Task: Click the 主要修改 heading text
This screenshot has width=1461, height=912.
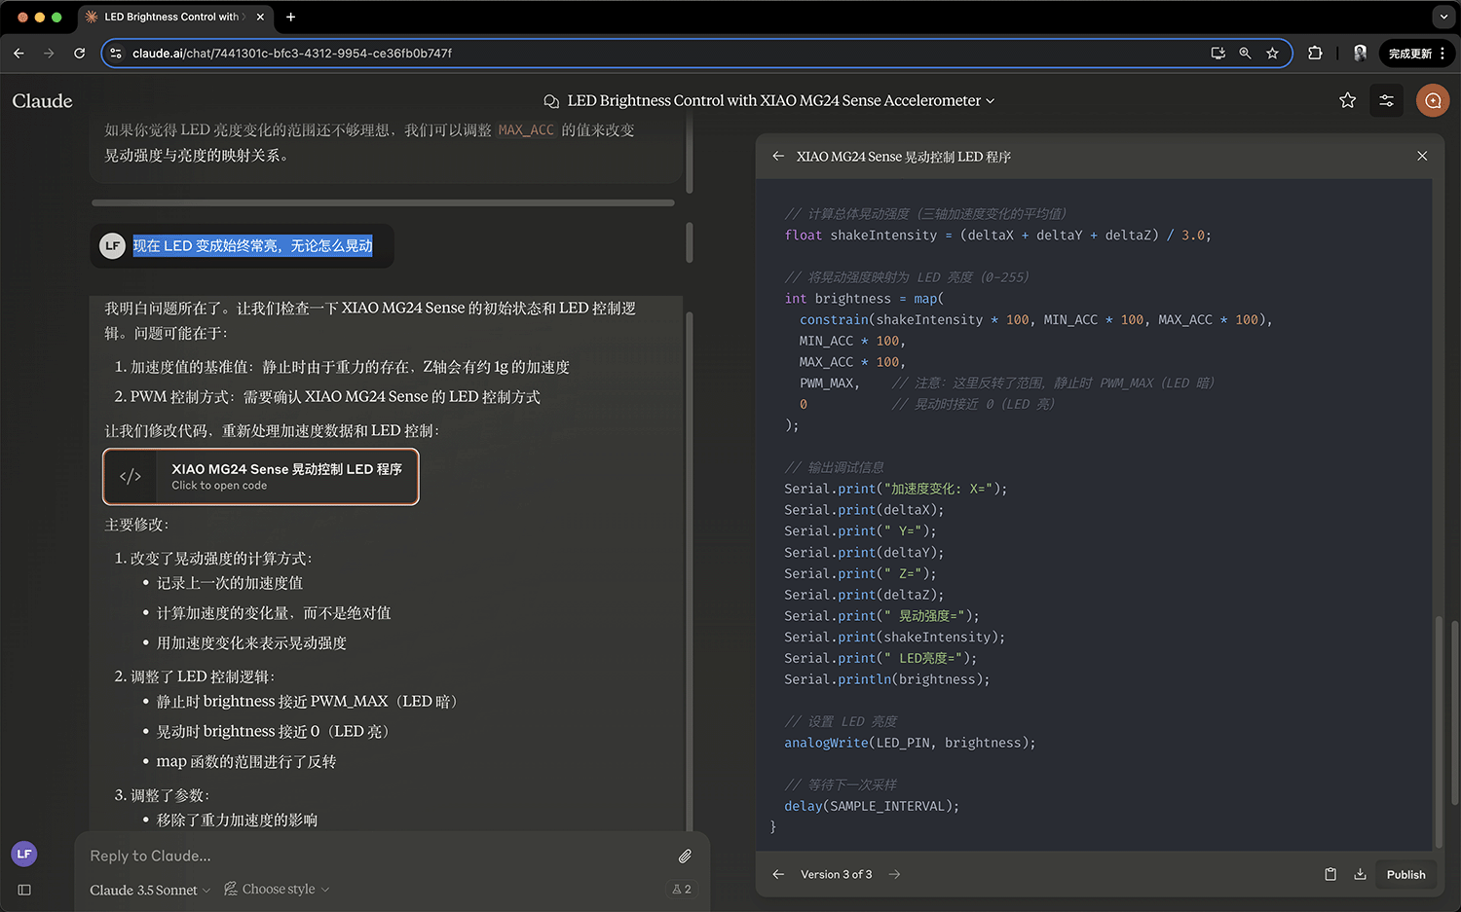Action: tap(136, 525)
